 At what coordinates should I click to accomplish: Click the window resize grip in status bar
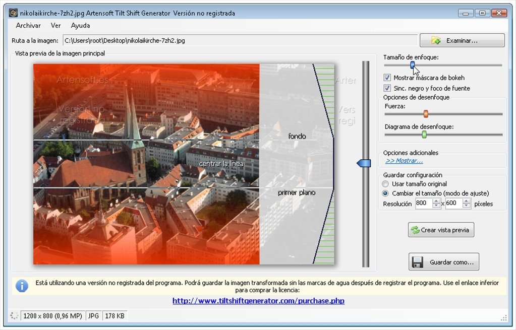[504, 318]
